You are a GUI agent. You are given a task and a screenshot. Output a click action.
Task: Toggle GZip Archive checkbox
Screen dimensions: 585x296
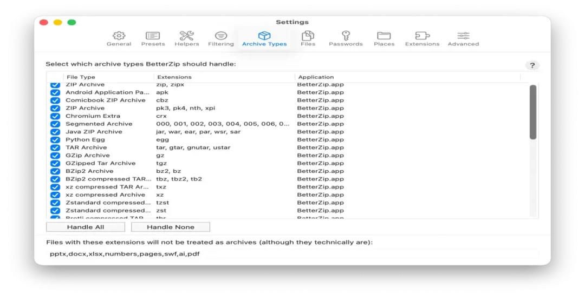coord(55,156)
